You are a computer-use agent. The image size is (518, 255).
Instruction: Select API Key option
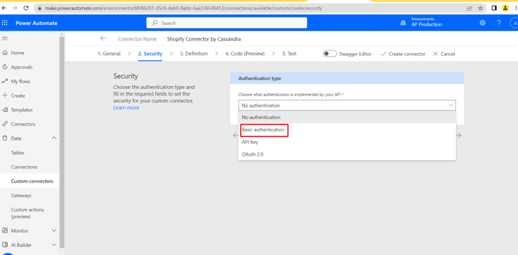pyautogui.click(x=347, y=142)
